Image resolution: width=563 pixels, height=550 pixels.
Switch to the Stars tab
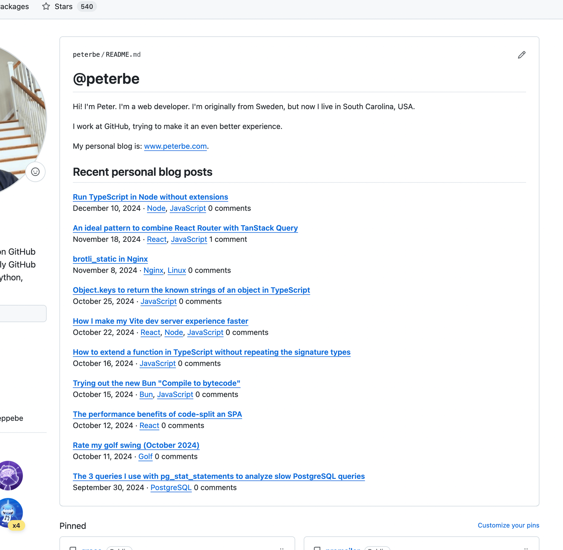pos(64,6)
